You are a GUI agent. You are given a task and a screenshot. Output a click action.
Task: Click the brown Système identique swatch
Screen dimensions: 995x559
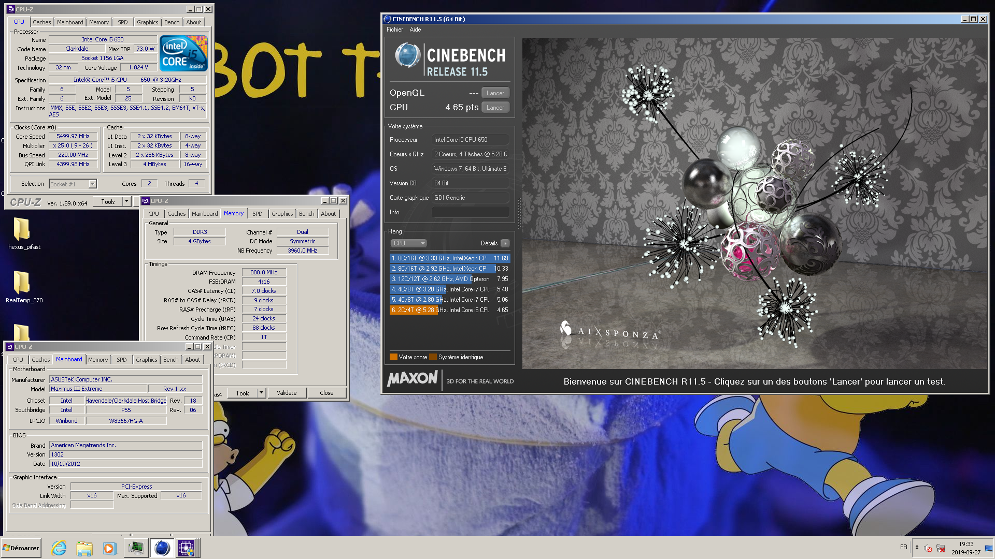[433, 357]
